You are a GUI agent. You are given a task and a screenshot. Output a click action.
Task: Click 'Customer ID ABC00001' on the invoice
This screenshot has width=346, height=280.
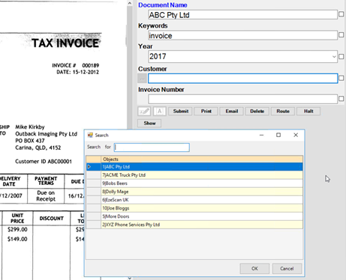(44, 162)
